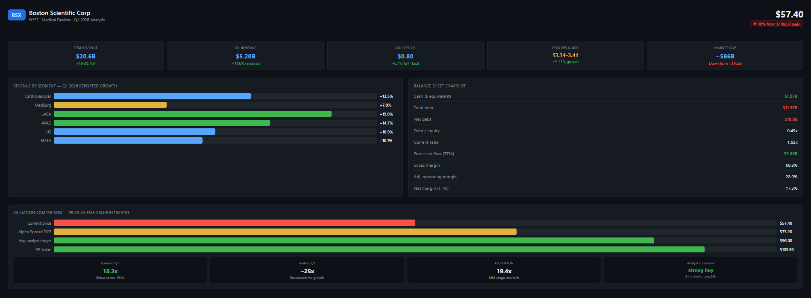Select the FY26 EPS Guide $3.34–3.41 card
The height and width of the screenshot is (298, 811).
click(x=565, y=55)
